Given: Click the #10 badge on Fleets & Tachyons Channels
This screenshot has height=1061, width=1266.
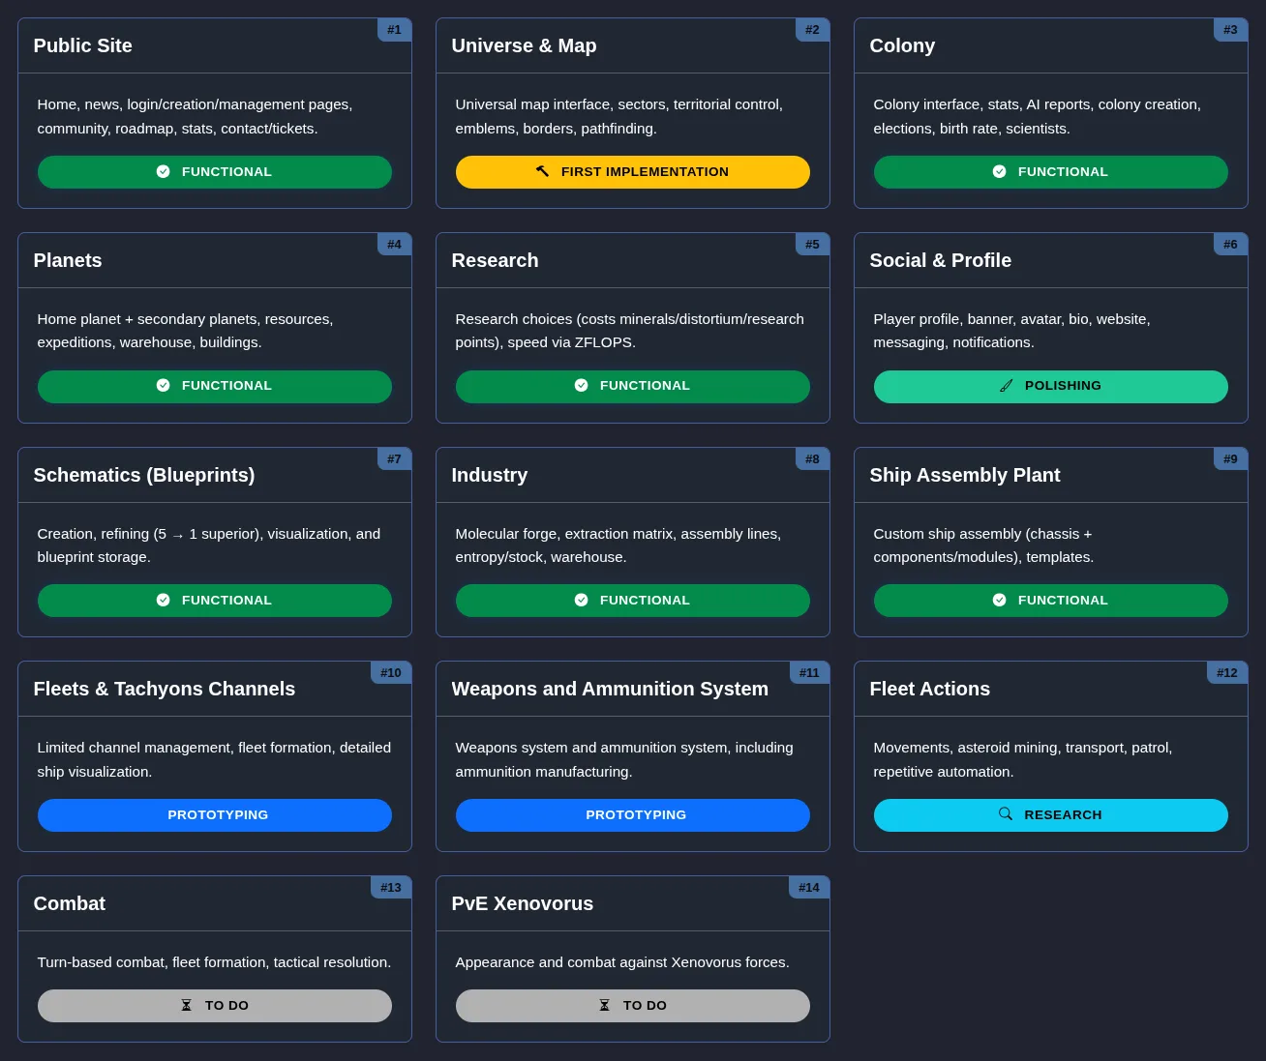Looking at the screenshot, I should (x=391, y=673).
